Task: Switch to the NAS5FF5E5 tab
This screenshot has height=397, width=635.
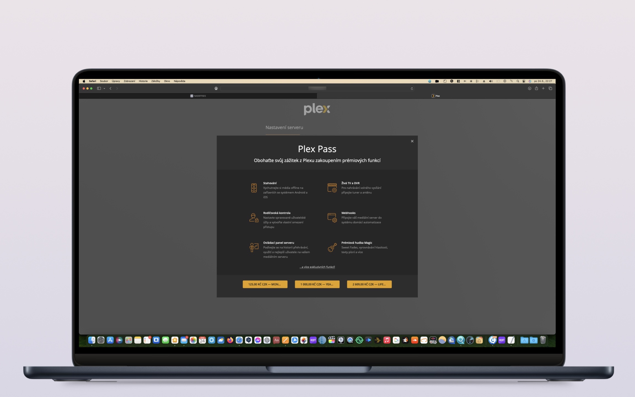Action: (198, 96)
